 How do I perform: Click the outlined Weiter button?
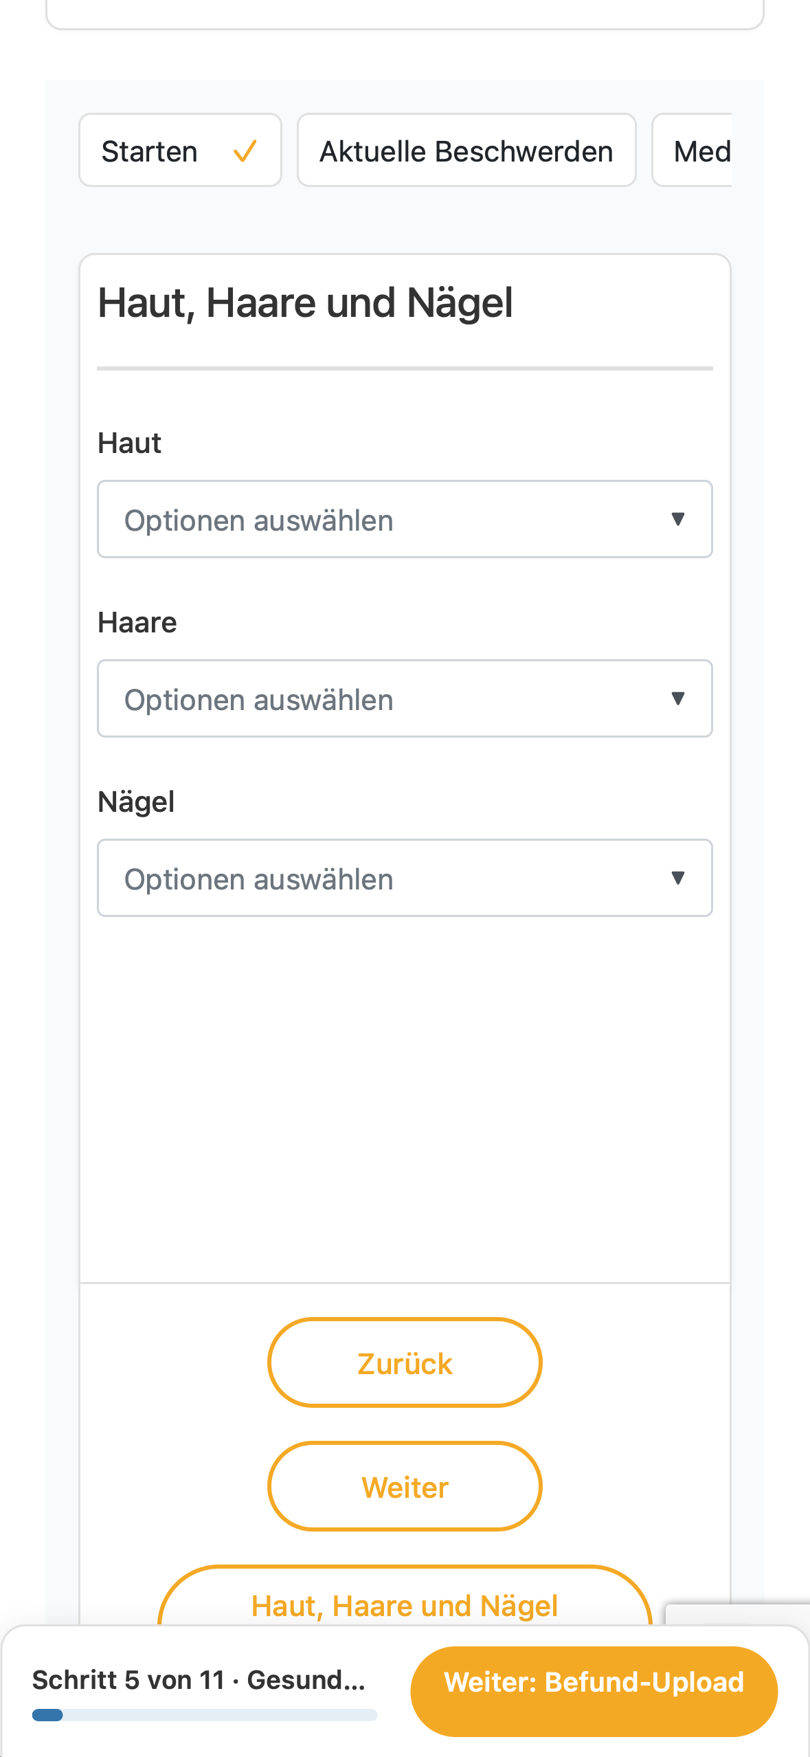pyautogui.click(x=405, y=1486)
